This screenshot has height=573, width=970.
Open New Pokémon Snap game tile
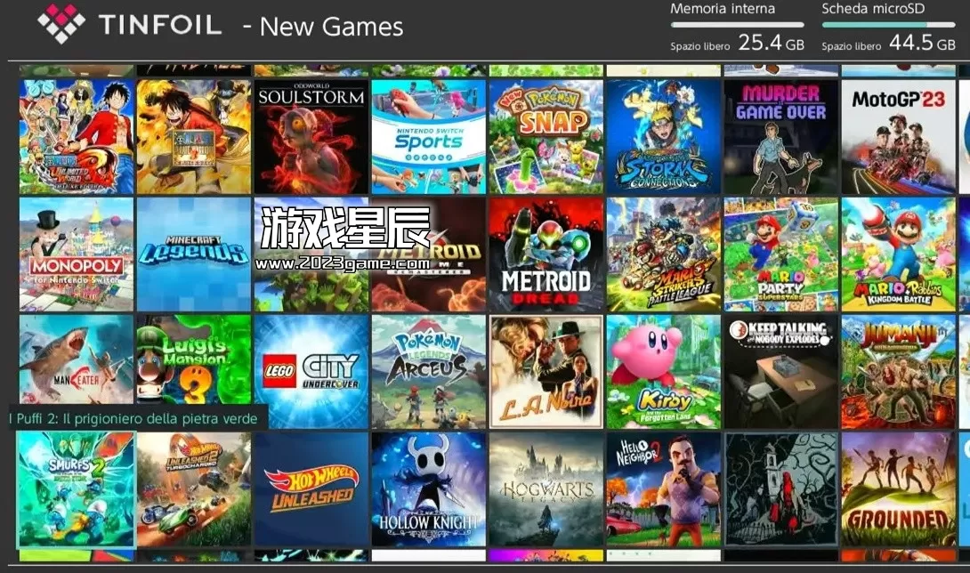coord(546,137)
